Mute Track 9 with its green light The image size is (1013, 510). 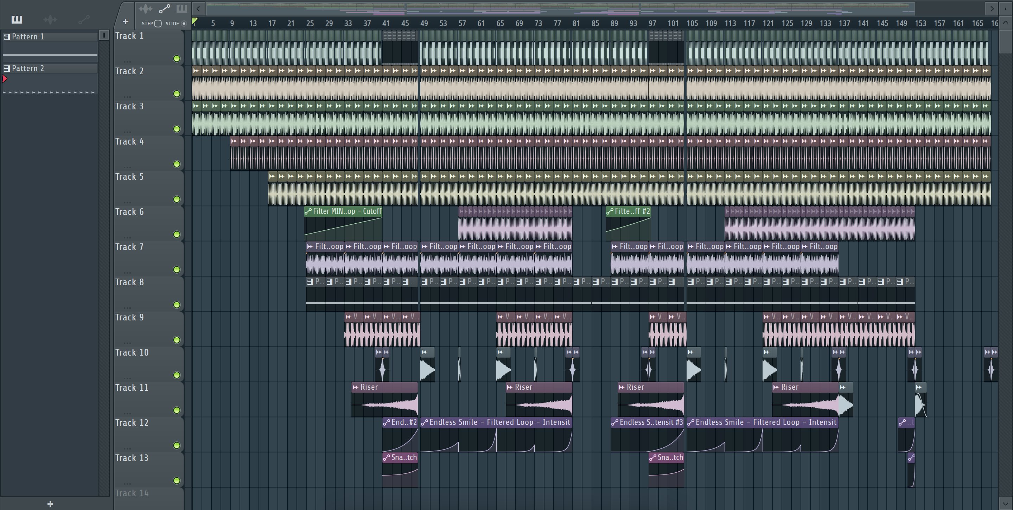pos(177,340)
